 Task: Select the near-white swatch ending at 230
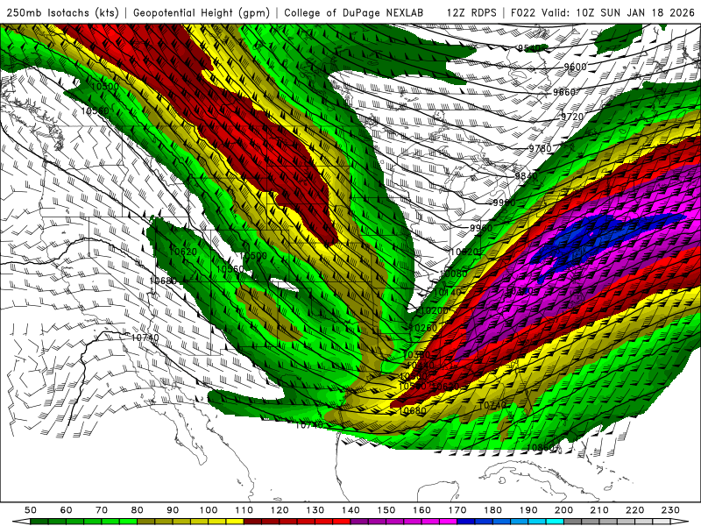(662, 522)
